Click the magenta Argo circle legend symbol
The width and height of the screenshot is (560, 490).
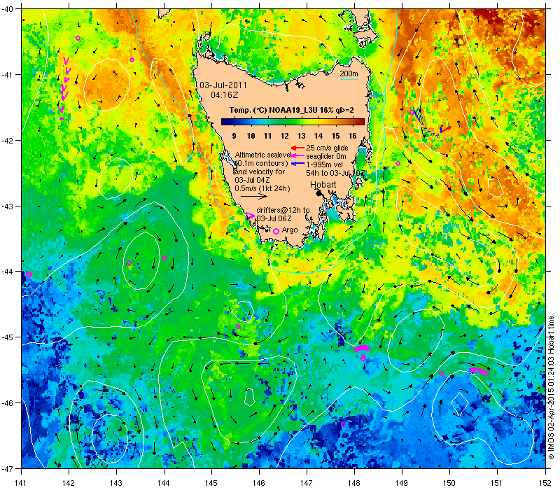point(276,232)
